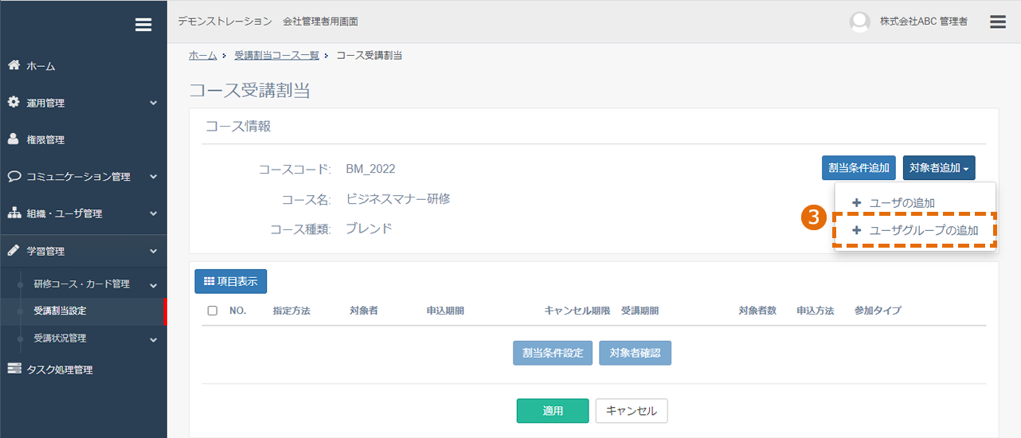Select ユーザの追加 from dropdown menu
The width and height of the screenshot is (1021, 438).
[x=915, y=202]
